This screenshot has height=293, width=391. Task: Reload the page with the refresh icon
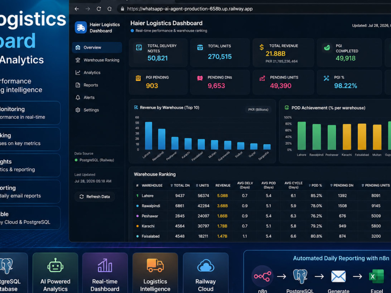point(99,9)
